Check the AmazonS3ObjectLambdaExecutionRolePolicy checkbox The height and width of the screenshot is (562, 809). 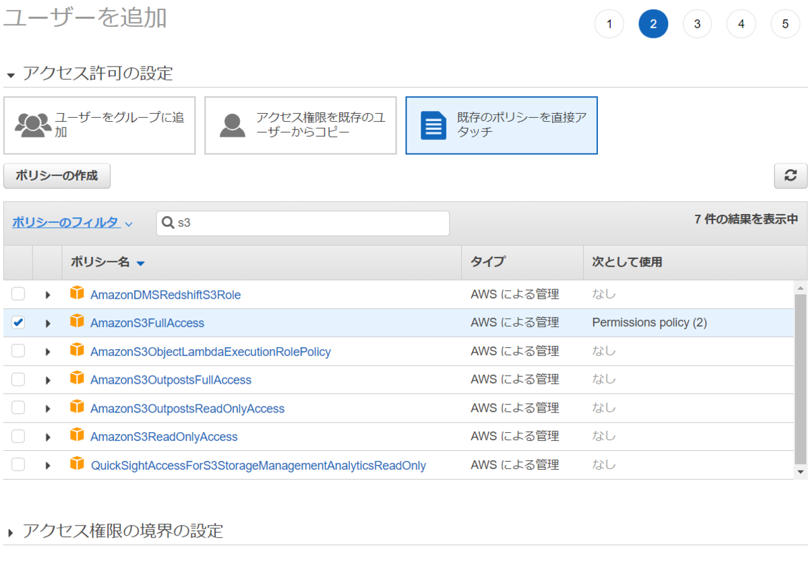(x=18, y=351)
